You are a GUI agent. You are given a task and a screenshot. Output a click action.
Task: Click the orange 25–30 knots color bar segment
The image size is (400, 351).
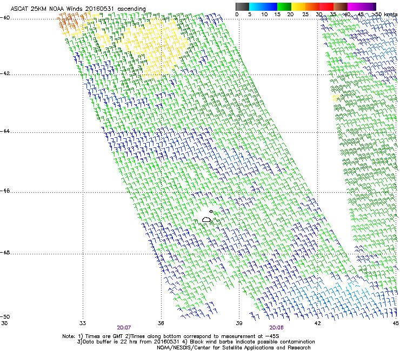pyautogui.click(x=312, y=6)
